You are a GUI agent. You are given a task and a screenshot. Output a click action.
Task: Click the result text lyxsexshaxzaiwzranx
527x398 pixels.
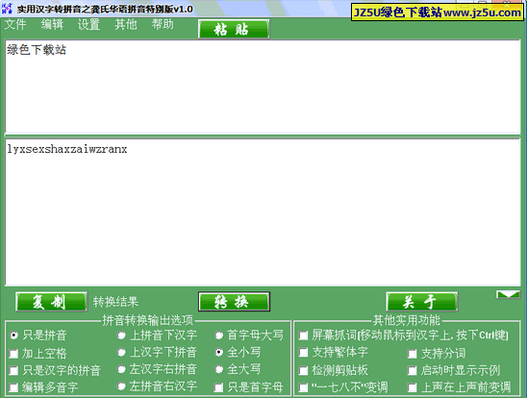point(67,149)
